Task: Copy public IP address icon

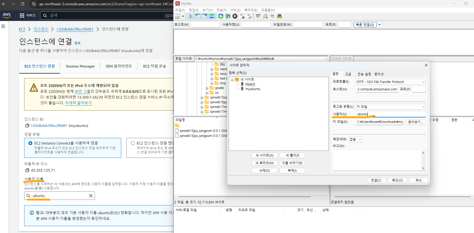Action: pos(27,170)
